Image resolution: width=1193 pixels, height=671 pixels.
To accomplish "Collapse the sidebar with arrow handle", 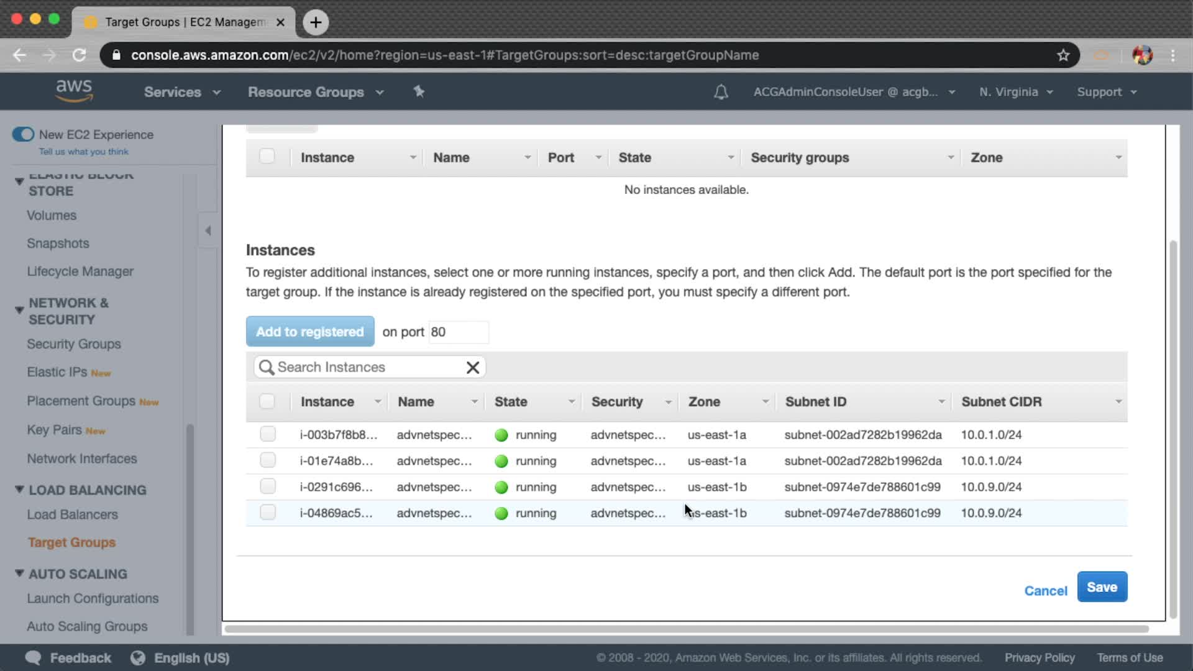I will 208,231.
